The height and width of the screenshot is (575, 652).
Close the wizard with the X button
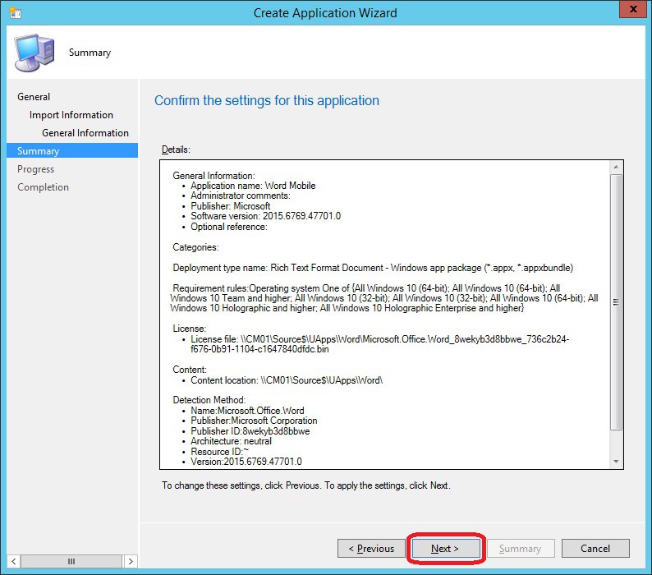[x=633, y=9]
